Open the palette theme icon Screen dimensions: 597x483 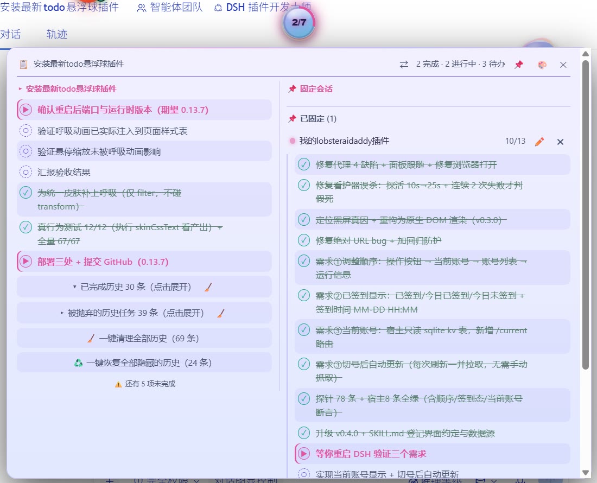[x=542, y=65]
